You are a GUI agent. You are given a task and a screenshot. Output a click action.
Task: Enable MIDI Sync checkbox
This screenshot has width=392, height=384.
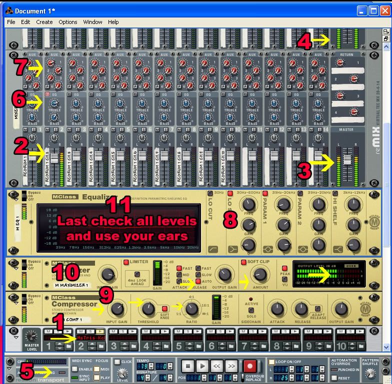(x=75, y=369)
